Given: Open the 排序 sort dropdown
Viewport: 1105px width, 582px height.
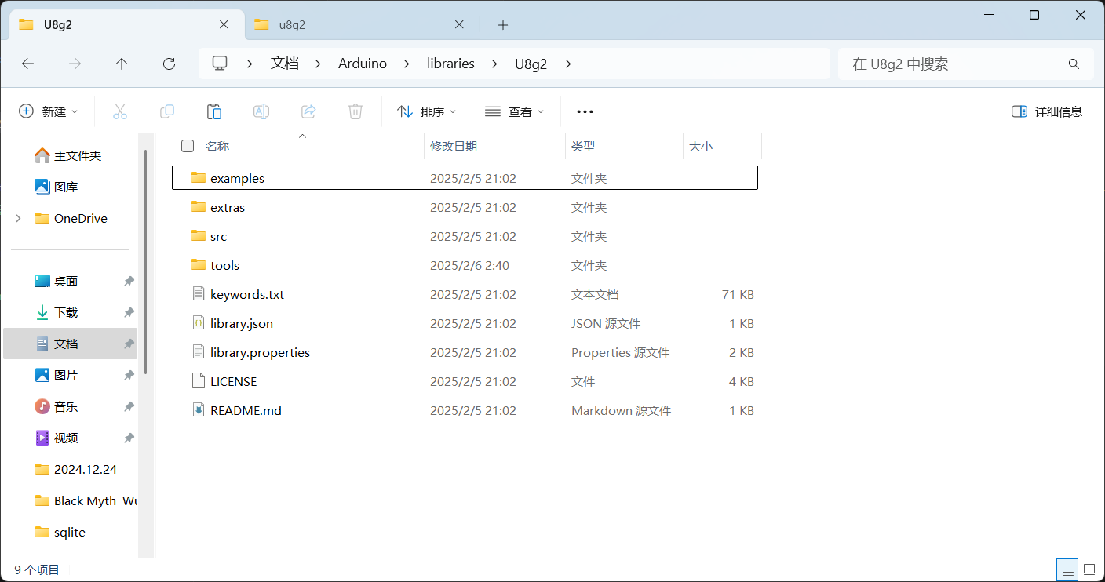Looking at the screenshot, I should pos(427,111).
